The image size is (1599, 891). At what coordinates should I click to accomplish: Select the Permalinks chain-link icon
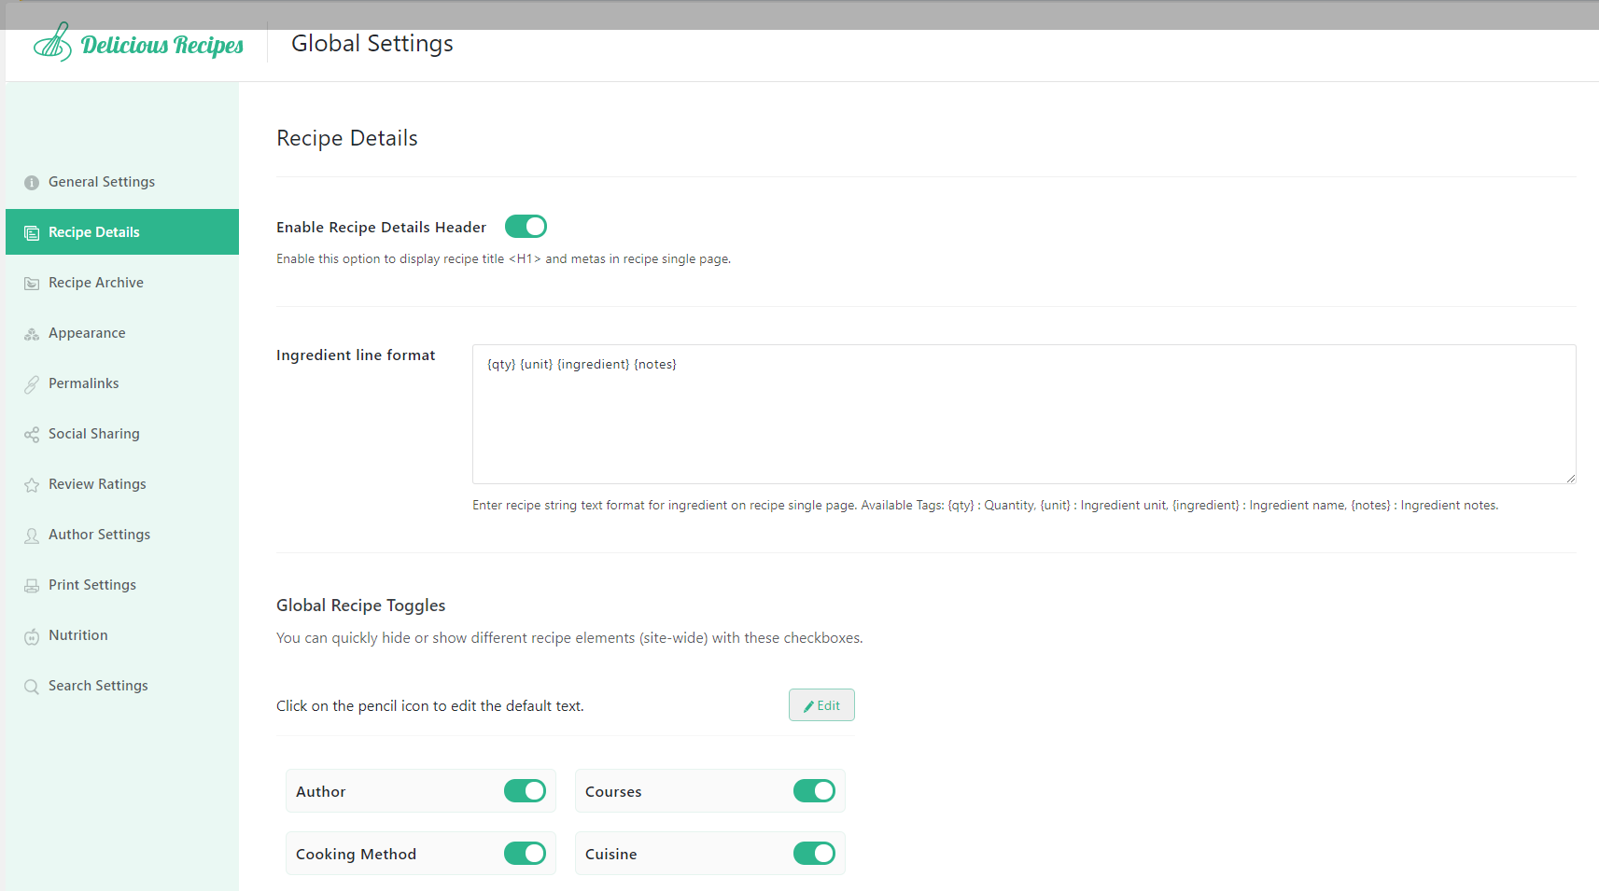pyautogui.click(x=32, y=383)
